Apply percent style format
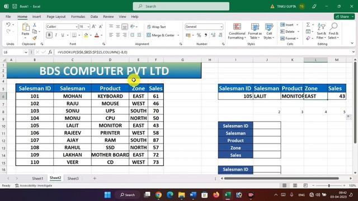The image size is (358, 201). click(x=199, y=35)
